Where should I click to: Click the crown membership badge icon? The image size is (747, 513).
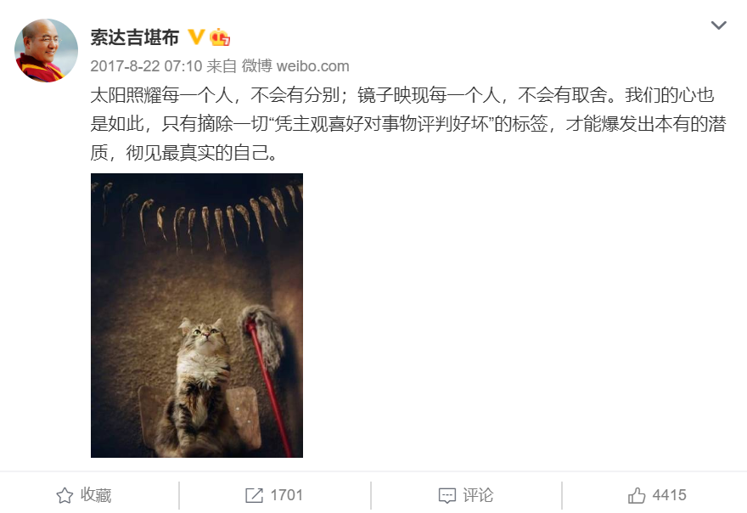pos(220,37)
